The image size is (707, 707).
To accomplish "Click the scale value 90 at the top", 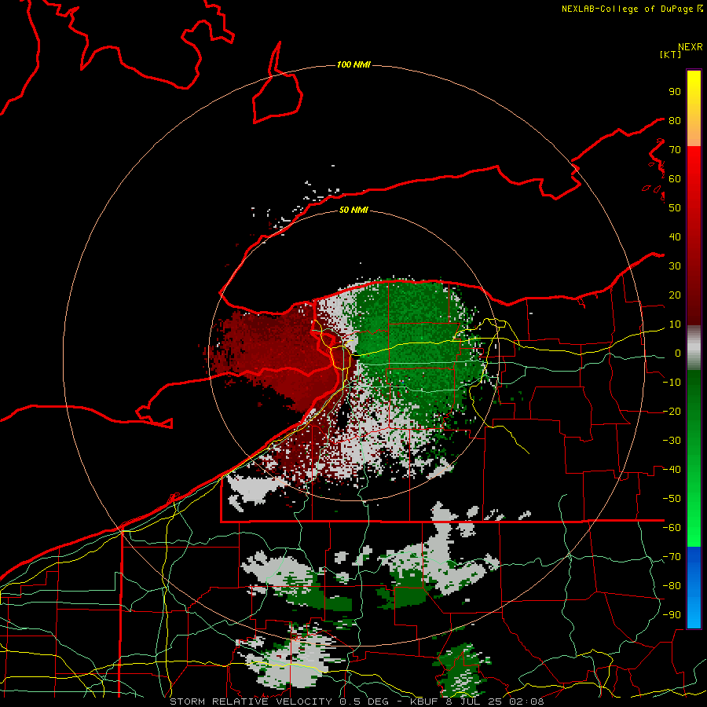I will pyautogui.click(x=675, y=92).
